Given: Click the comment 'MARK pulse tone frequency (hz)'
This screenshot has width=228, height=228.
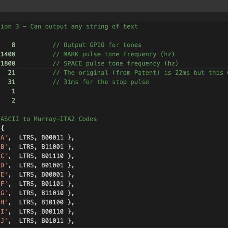Looking at the screenshot, I should (114, 54).
